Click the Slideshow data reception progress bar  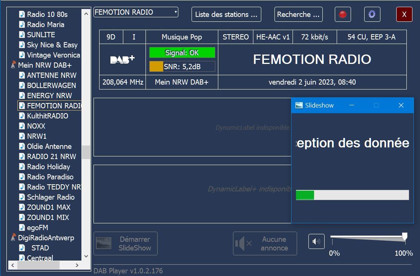click(352, 195)
